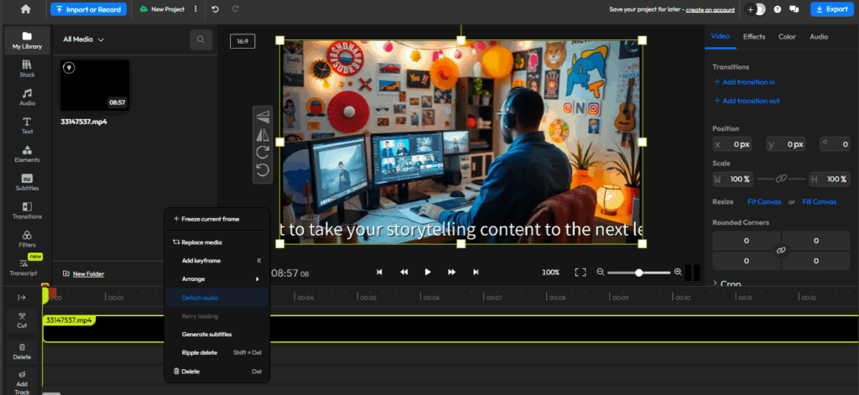Open the Subtitles sidebar panel
This screenshot has height=395, width=859.
pyautogui.click(x=27, y=181)
